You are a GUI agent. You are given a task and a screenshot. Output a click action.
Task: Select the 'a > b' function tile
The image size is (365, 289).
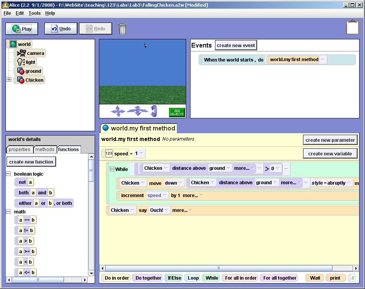[24, 241]
